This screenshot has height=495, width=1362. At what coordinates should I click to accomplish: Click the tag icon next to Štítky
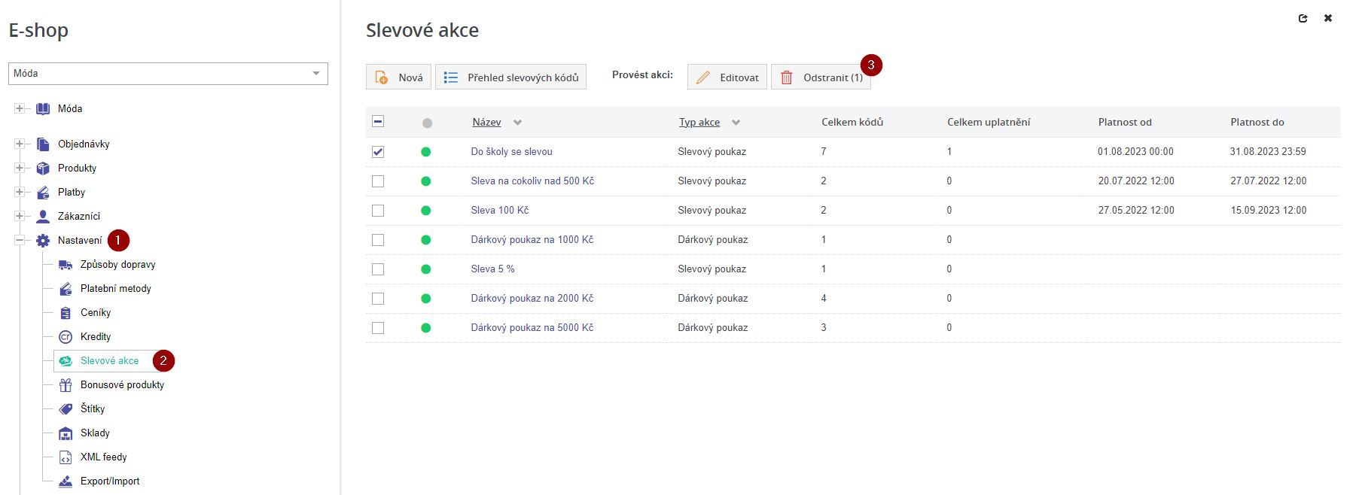click(x=66, y=409)
